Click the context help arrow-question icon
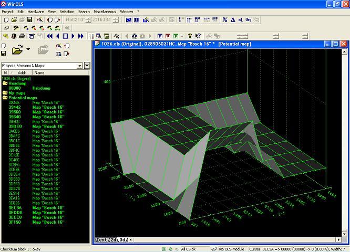The width and height of the screenshot is (350, 252). [198, 36]
